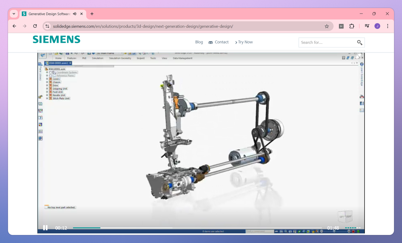This screenshot has height=243, width=402.
Task: Open the browser extensions menu
Action: coord(352,26)
